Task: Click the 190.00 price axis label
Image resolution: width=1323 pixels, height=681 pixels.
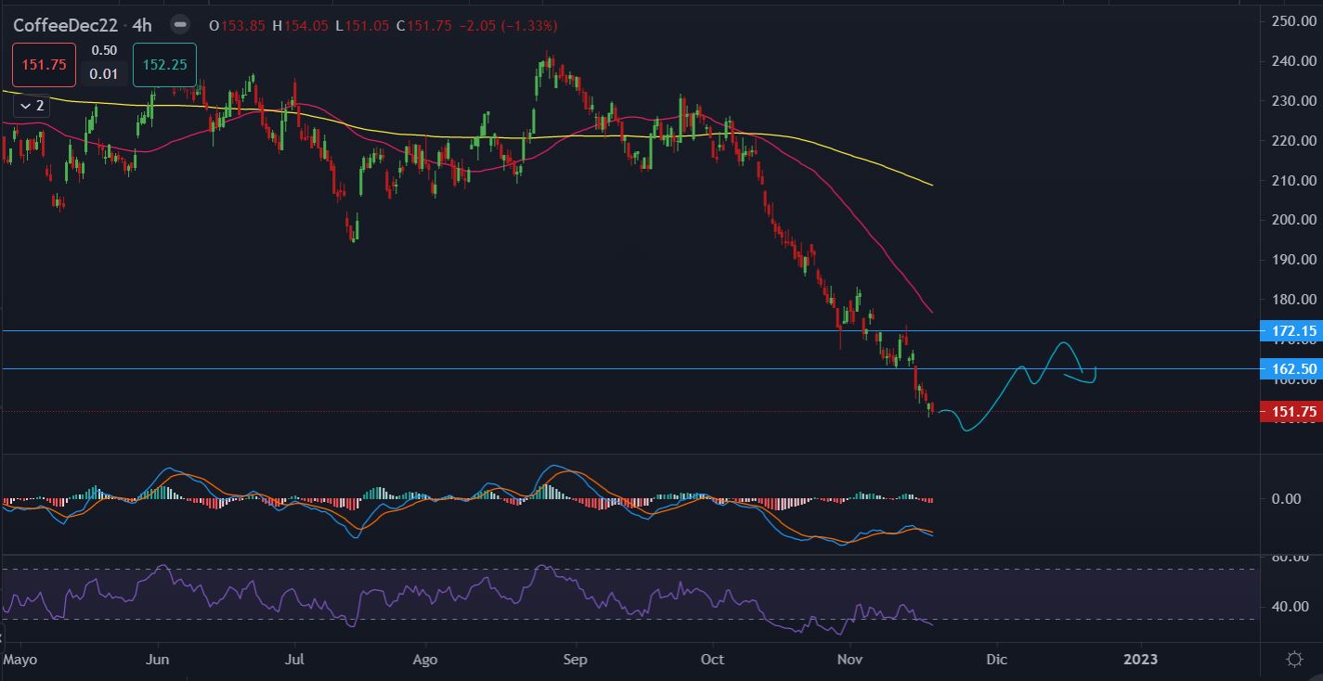Action: pyautogui.click(x=1295, y=260)
